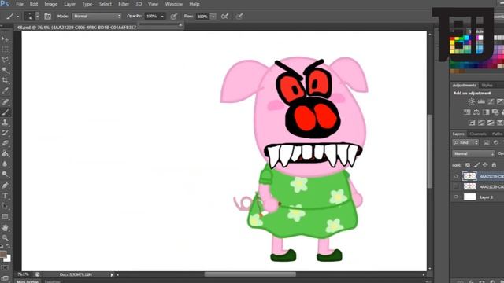Hide the top selected layer
The width and height of the screenshot is (504, 283).
pos(456,176)
